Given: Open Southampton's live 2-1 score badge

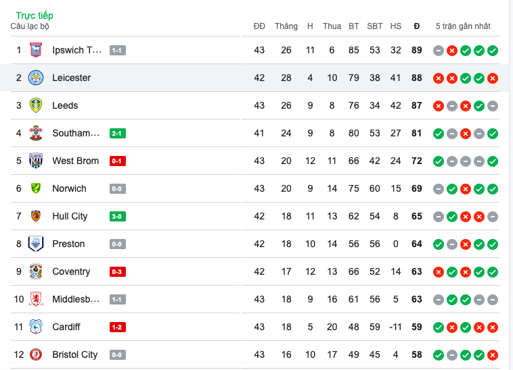Looking at the screenshot, I should click(118, 134).
